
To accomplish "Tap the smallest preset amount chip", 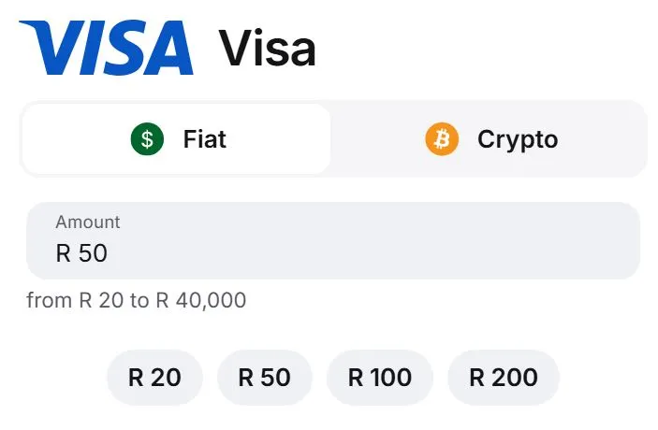I will (154, 378).
